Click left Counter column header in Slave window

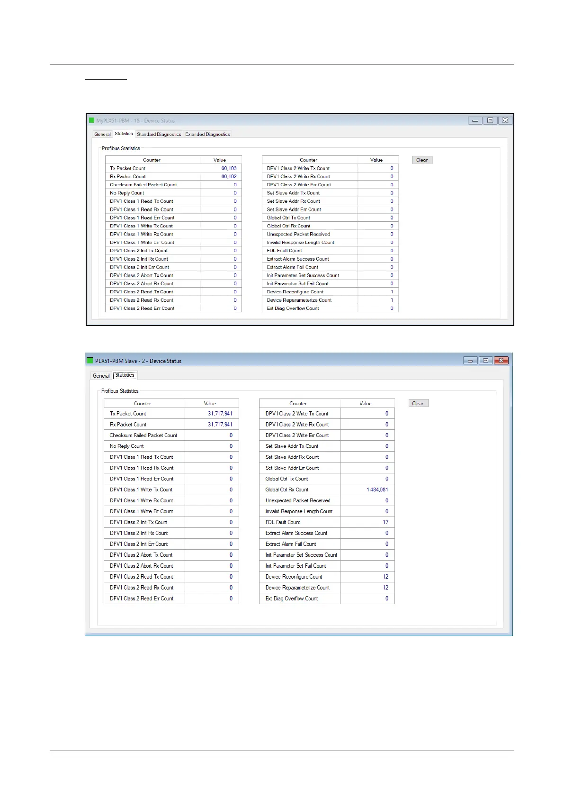[x=144, y=404]
